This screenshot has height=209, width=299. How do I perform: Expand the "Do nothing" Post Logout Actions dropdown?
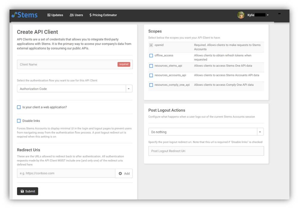pos(260,131)
